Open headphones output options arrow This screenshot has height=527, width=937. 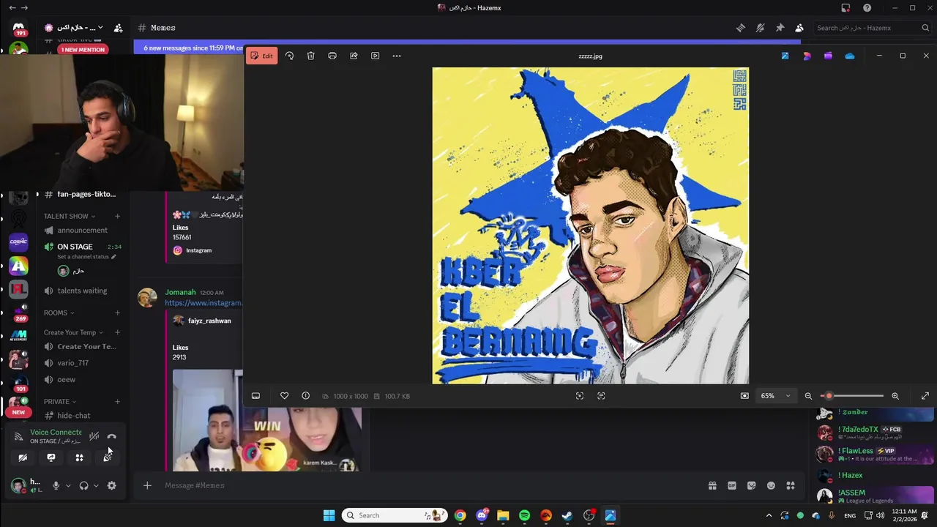[96, 485]
